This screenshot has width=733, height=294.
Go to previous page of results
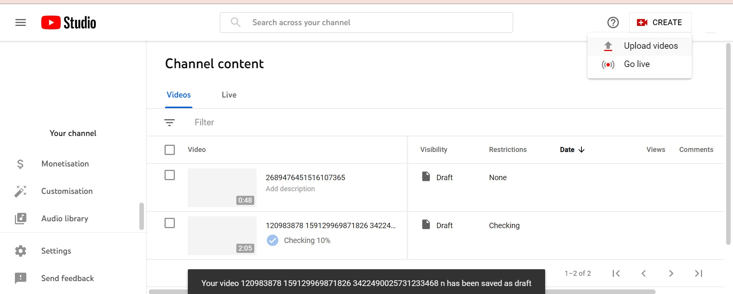[644, 273]
